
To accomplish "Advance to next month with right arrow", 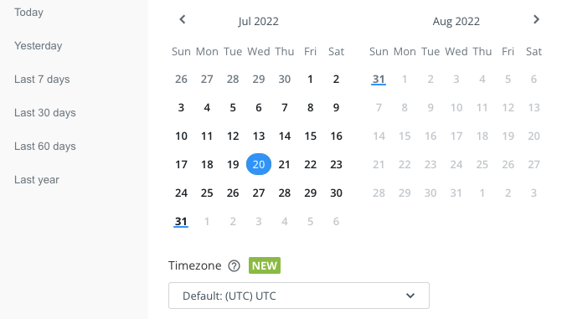I will (536, 19).
